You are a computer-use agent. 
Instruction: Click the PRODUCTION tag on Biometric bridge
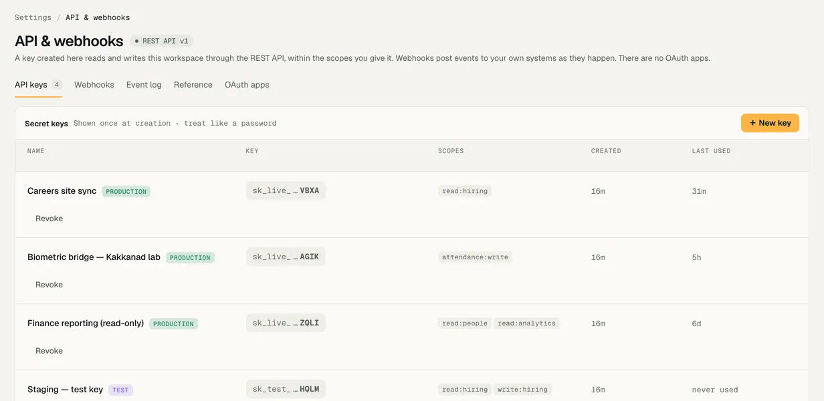190,258
